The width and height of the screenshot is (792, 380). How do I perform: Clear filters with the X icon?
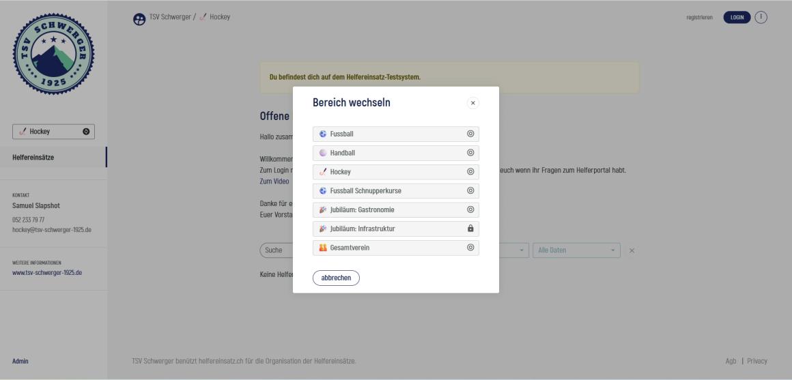click(x=632, y=250)
